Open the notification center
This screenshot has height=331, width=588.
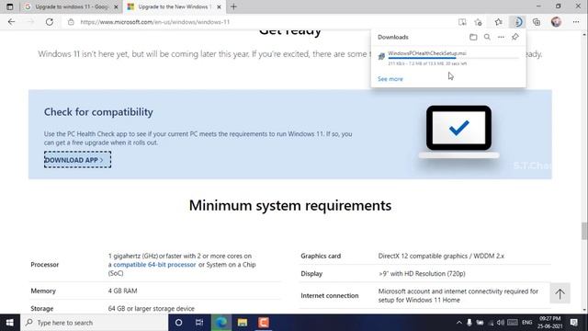coord(573,323)
